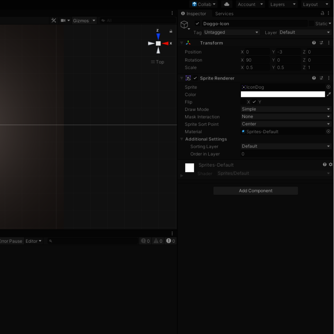Enable Flip X checkbox
This screenshot has height=334, width=334.
[243, 102]
